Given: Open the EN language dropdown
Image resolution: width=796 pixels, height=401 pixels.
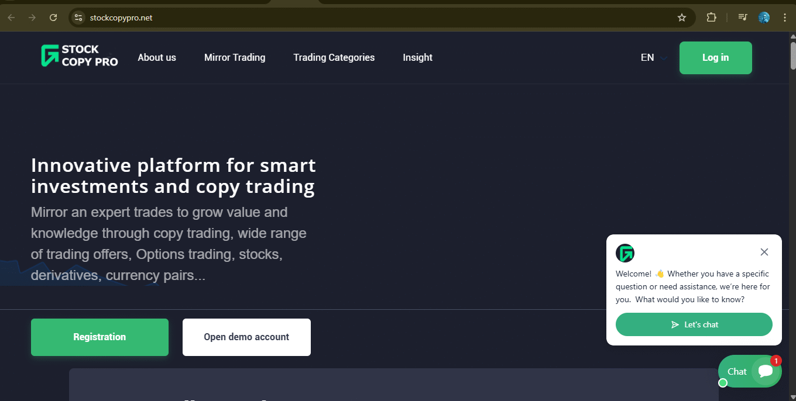Looking at the screenshot, I should [652, 57].
